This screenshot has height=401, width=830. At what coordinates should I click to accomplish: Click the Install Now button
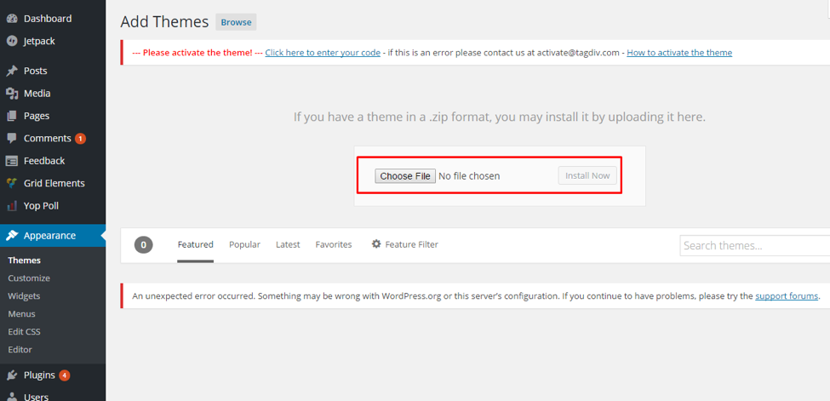[587, 175]
